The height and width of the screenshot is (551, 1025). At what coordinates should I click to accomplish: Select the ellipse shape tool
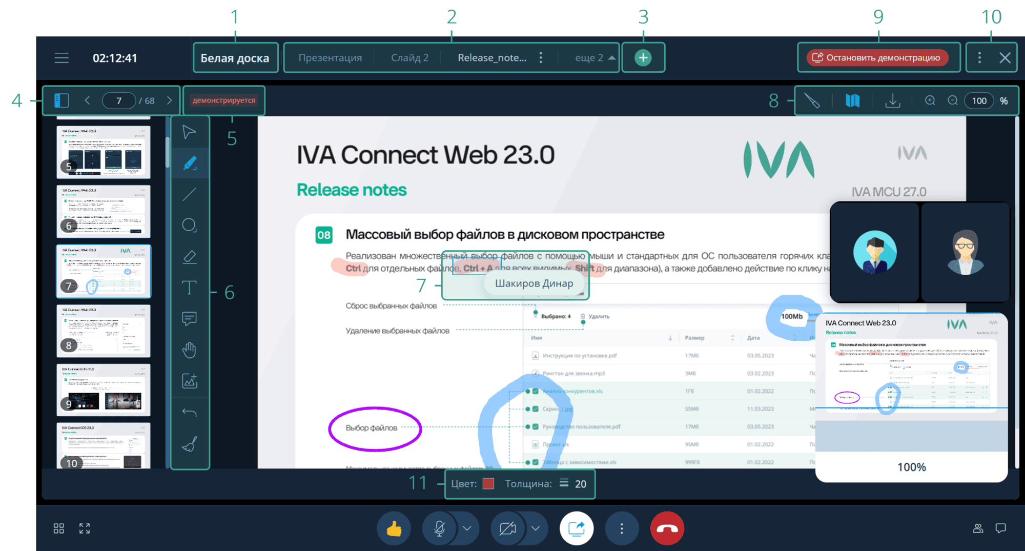pyautogui.click(x=190, y=226)
